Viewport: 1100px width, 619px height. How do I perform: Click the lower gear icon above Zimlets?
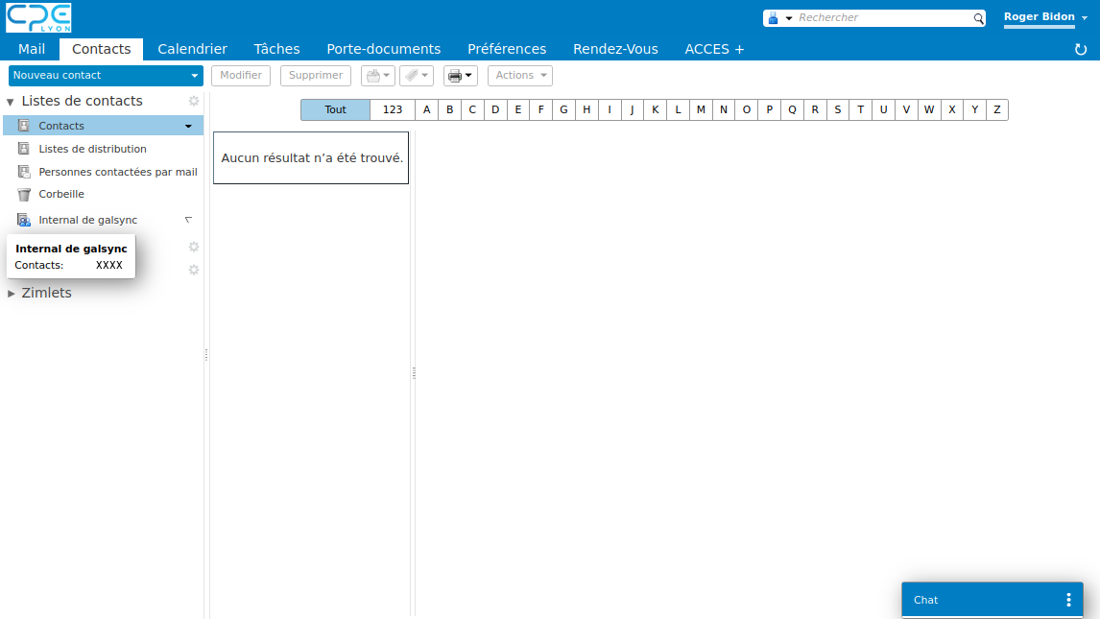pos(194,270)
